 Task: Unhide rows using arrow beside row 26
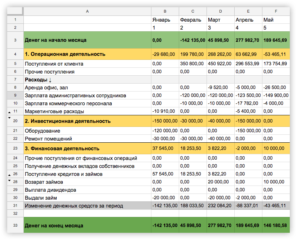(9, 175)
